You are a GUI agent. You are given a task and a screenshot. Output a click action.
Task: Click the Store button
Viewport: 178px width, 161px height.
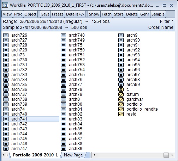click(119, 14)
